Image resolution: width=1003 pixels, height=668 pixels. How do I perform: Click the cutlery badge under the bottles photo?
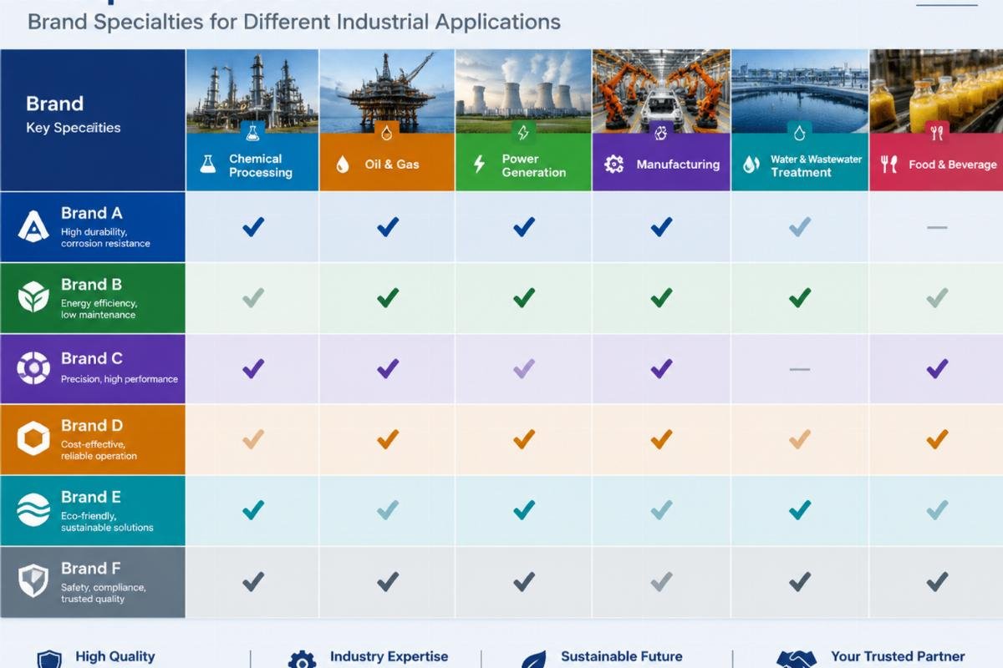click(x=937, y=132)
